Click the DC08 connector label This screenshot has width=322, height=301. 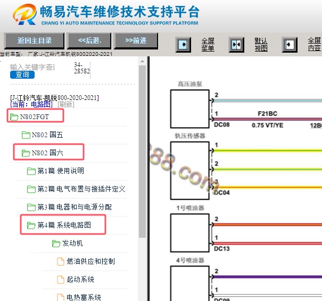click(222, 125)
